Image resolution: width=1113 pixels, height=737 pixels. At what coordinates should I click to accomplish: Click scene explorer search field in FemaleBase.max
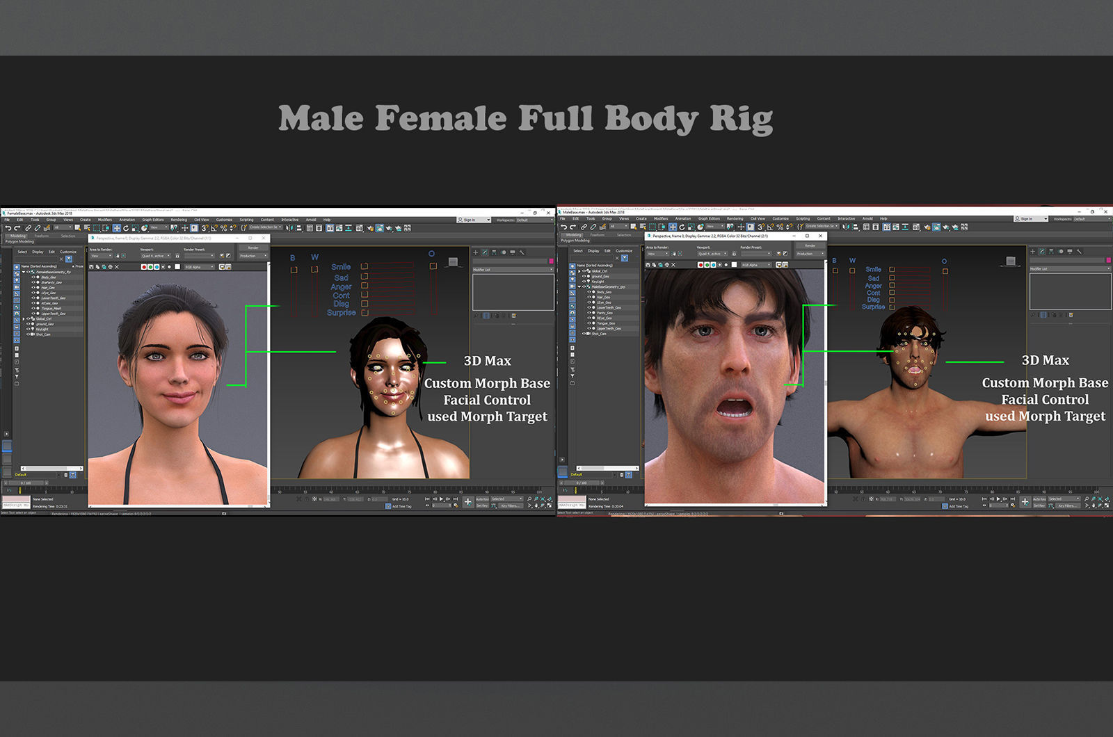pyautogui.click(x=36, y=259)
